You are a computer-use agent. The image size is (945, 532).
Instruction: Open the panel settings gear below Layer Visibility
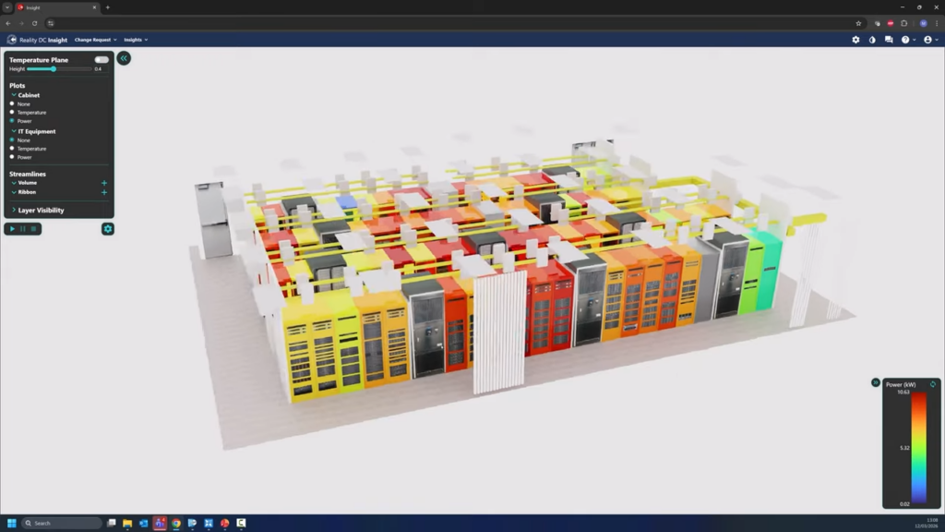click(108, 229)
